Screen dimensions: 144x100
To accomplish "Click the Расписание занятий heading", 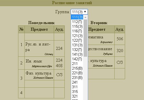I will 72,3.
